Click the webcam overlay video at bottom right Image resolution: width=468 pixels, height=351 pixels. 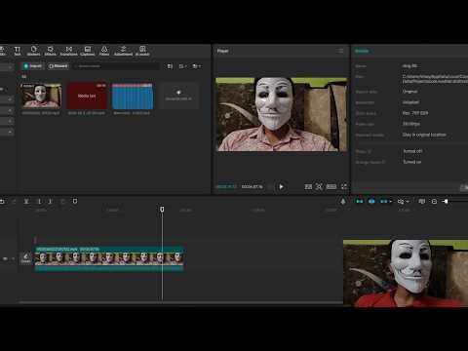[406, 273]
